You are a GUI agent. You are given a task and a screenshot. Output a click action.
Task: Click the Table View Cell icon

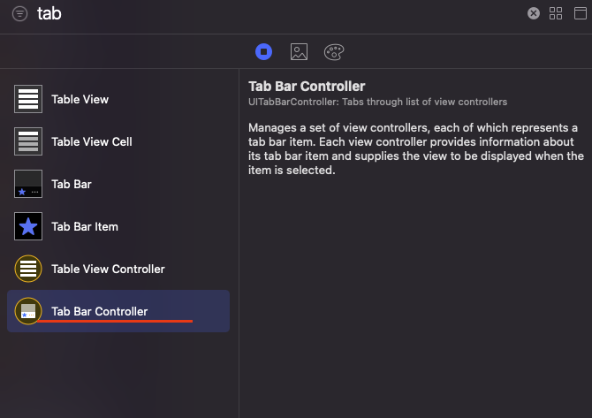click(x=28, y=141)
